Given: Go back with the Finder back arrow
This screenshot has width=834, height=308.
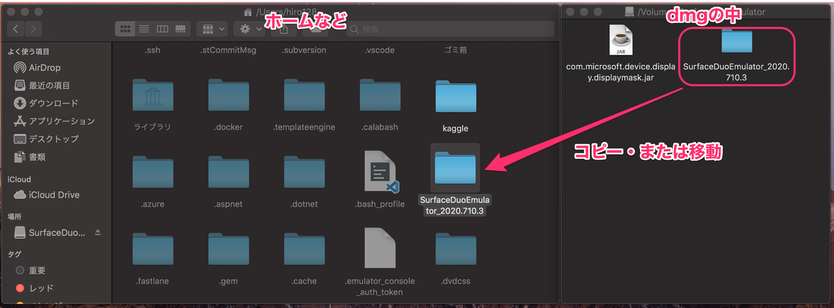Looking at the screenshot, I should coord(16,28).
